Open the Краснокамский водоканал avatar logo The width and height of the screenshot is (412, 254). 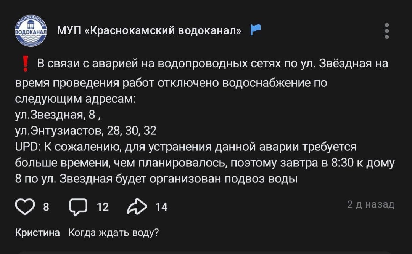point(31,31)
